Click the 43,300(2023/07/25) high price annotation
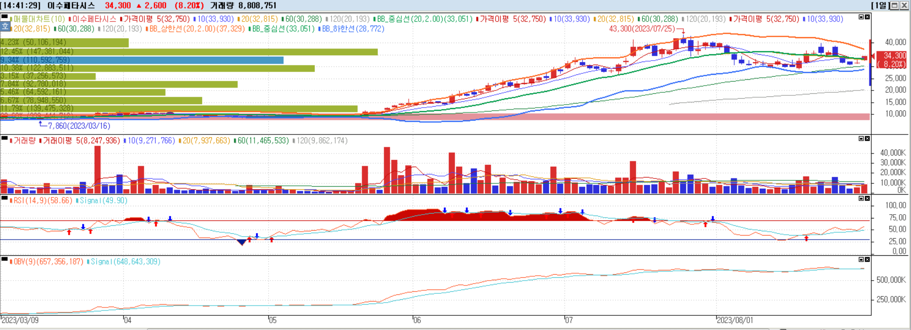The width and height of the screenshot is (911, 330). 642,29
